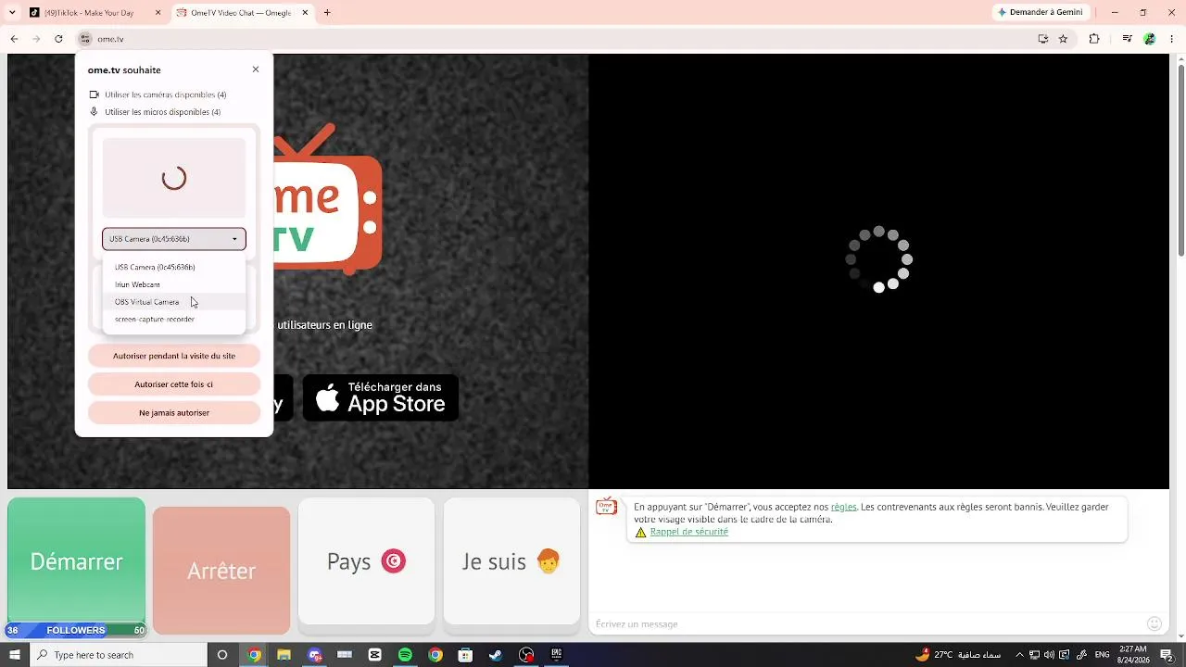Open CapCut from the taskbar

(x=375, y=655)
